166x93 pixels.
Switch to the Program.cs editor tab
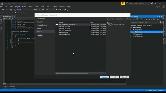[7, 16]
